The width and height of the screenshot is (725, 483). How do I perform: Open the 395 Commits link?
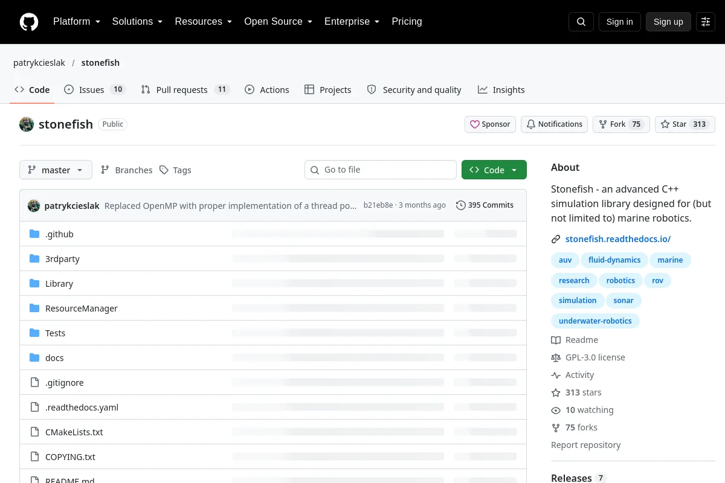485,205
